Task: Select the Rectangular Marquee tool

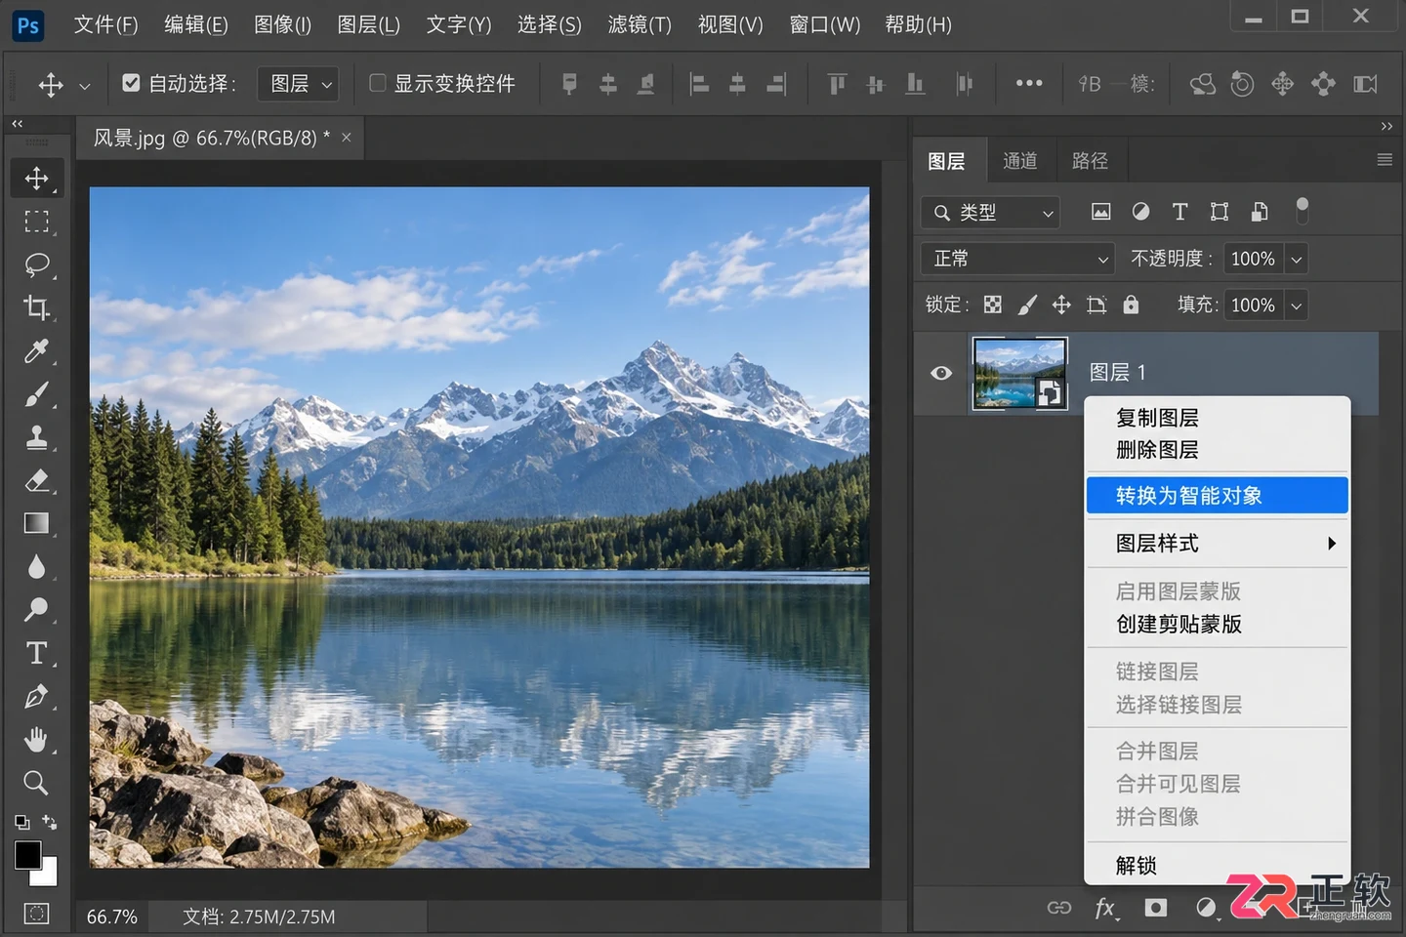Action: [37, 222]
